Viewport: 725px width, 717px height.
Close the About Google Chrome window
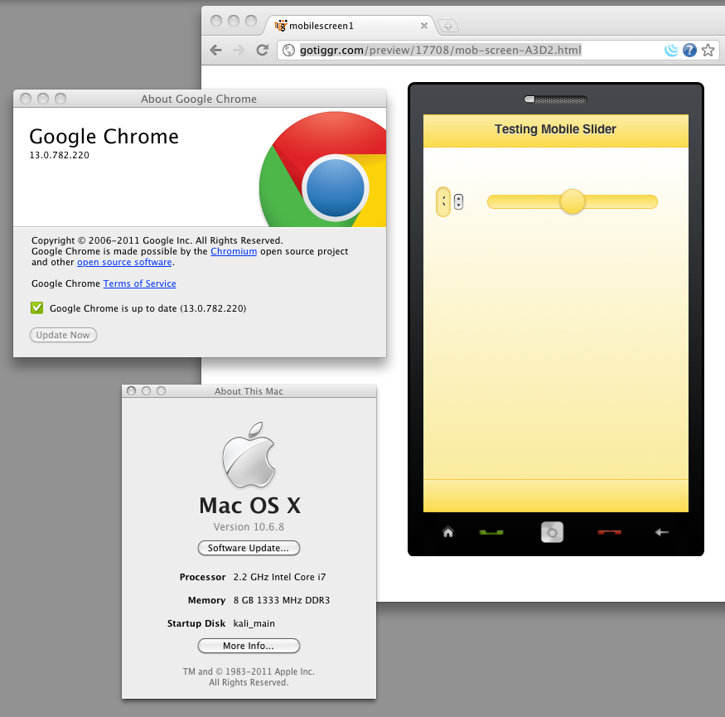26,99
